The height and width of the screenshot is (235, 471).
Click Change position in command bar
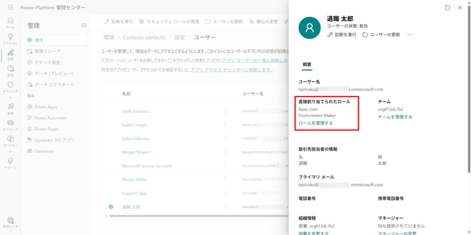point(264,22)
